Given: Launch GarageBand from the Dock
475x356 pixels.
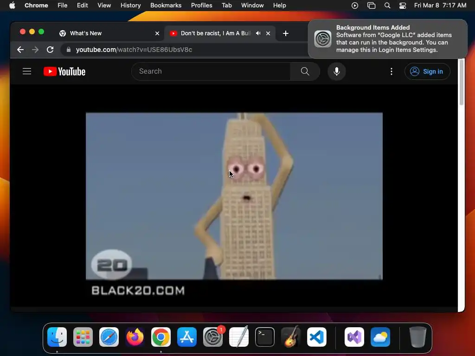Looking at the screenshot, I should tap(291, 337).
